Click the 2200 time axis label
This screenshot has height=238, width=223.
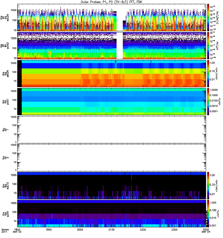click(x=143, y=230)
